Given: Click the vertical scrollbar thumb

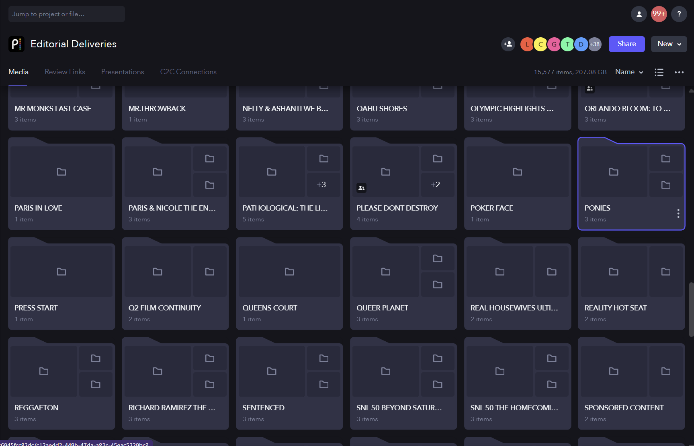Looking at the screenshot, I should (x=691, y=309).
